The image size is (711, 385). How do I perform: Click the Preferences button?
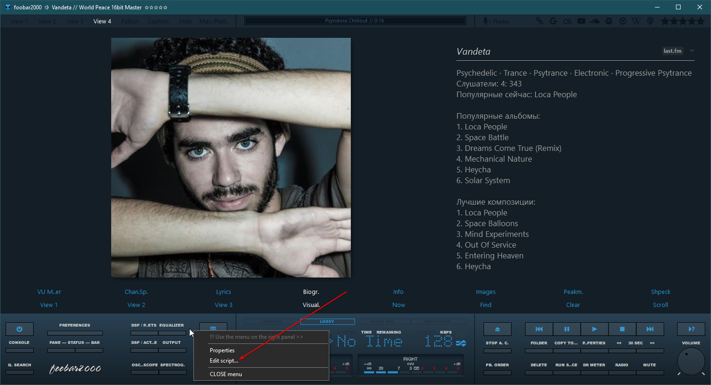point(75,333)
